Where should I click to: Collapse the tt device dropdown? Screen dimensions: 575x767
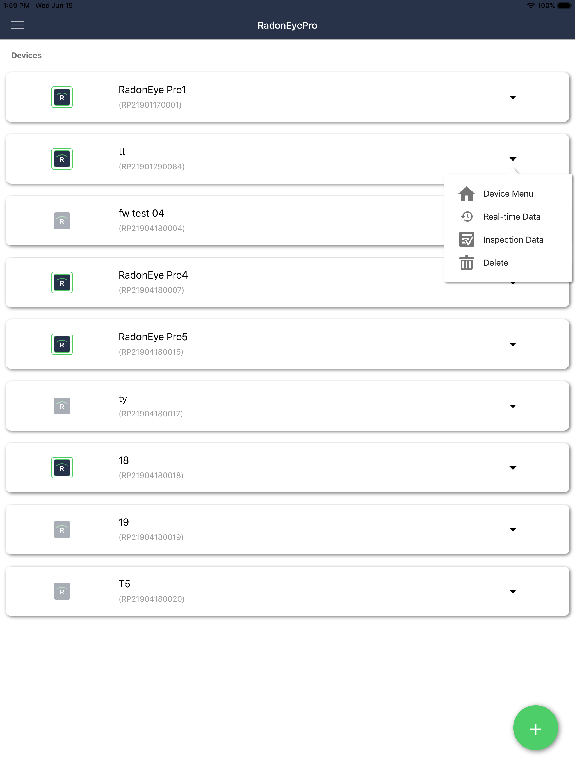coord(513,159)
